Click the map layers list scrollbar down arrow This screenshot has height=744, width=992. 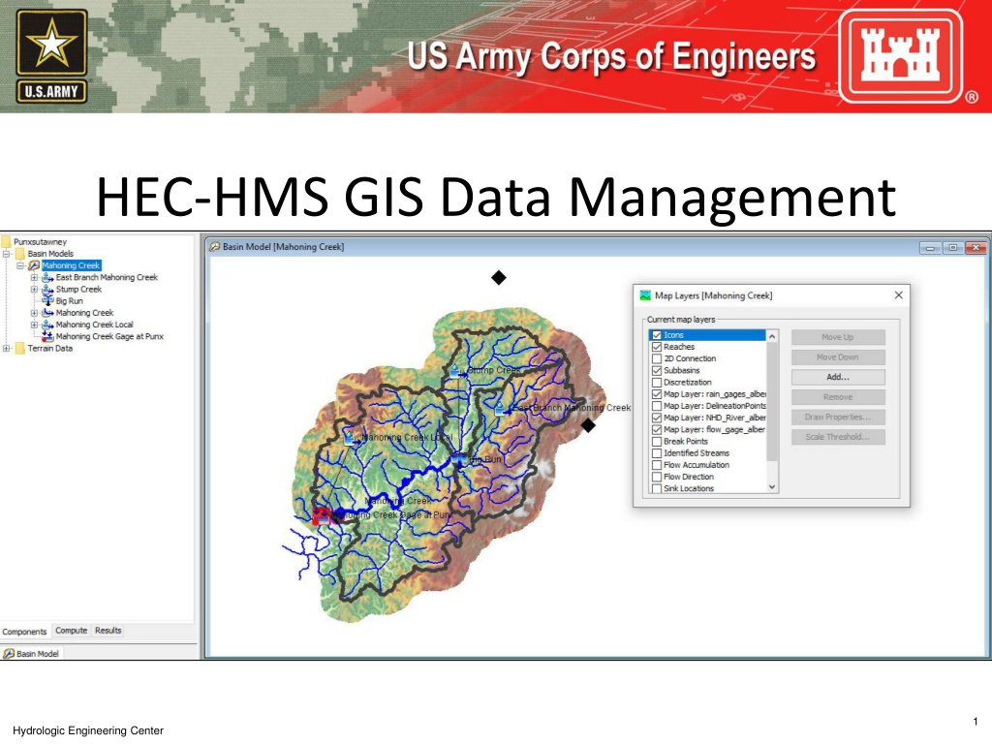(x=772, y=487)
